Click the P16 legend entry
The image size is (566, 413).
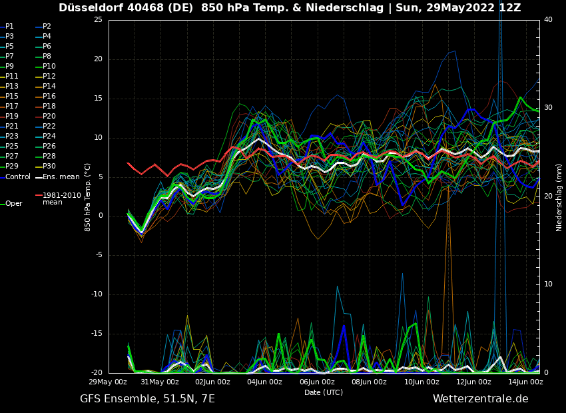(x=49, y=97)
